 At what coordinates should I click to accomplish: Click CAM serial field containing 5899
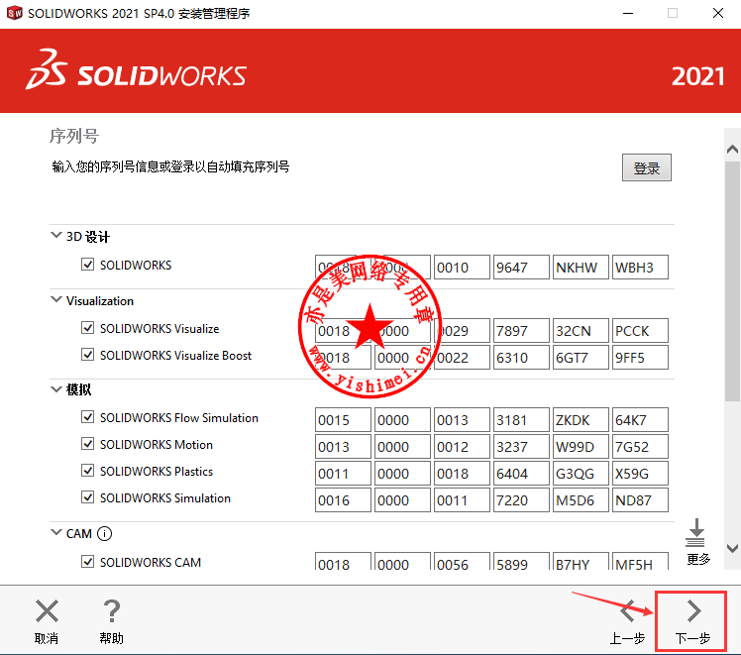coord(521,561)
